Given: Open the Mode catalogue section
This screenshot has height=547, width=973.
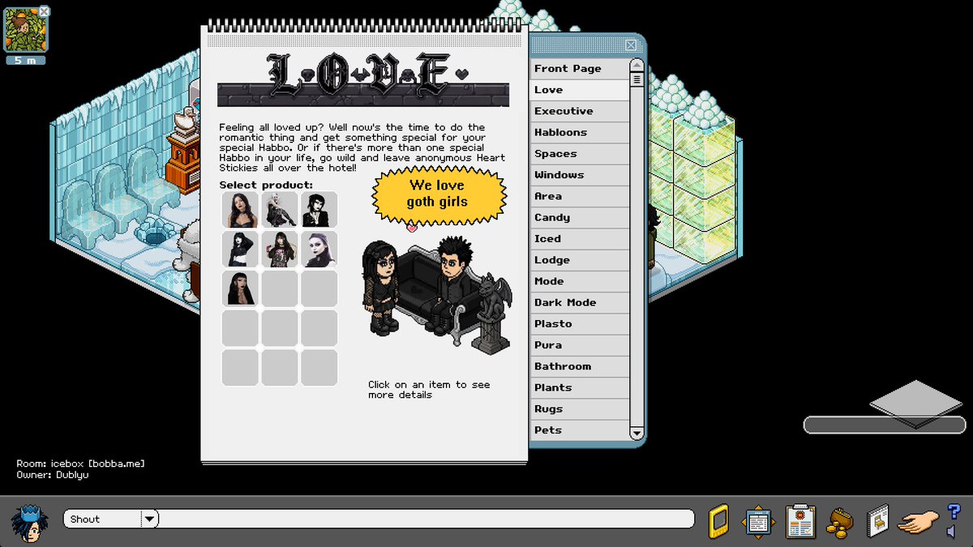Looking at the screenshot, I should pyautogui.click(x=580, y=281).
